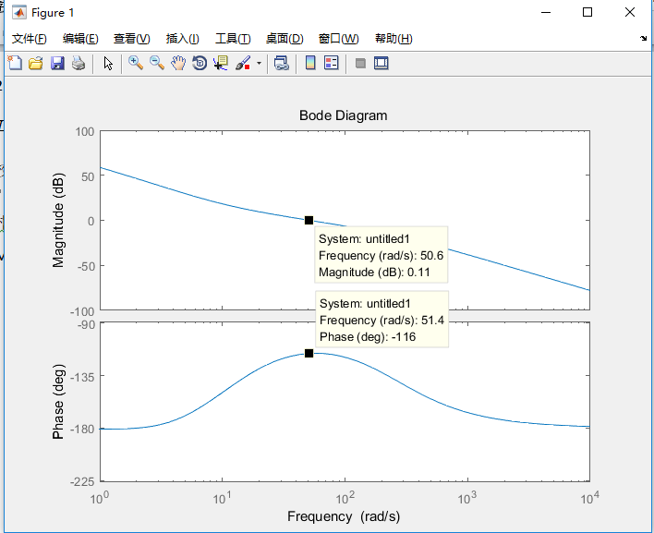Open the 编辑(E) menu
654x533 pixels.
tap(80, 39)
